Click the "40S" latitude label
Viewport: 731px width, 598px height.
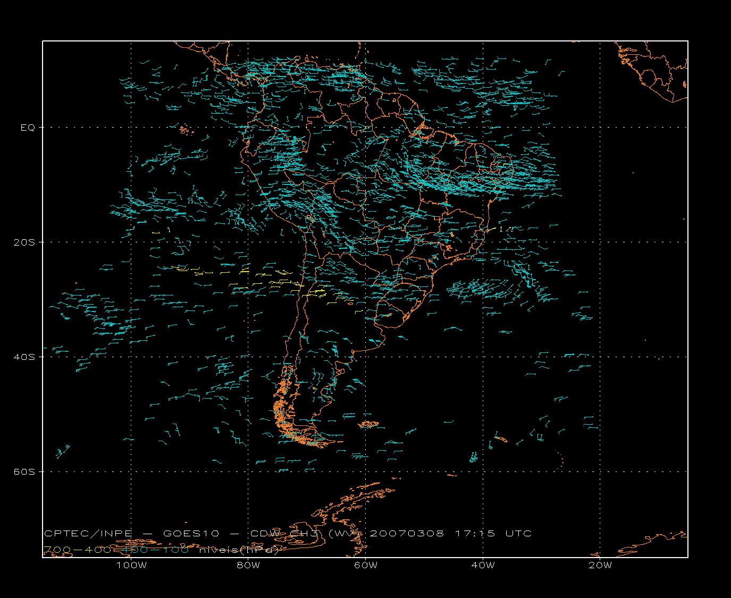coord(24,357)
